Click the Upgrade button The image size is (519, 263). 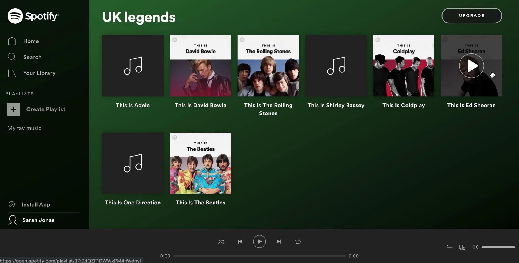tap(472, 16)
